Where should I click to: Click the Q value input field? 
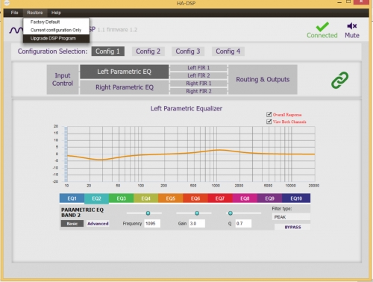click(x=243, y=224)
